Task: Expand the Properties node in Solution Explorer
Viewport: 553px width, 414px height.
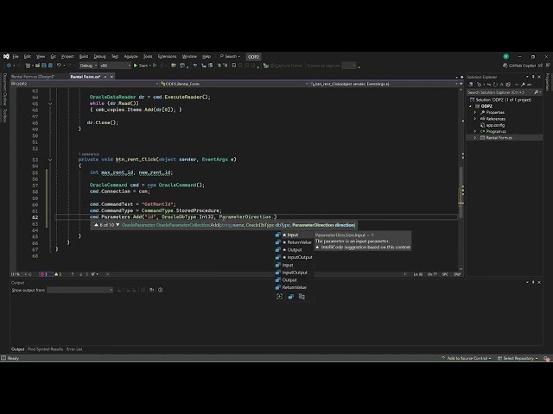Action: [475, 112]
